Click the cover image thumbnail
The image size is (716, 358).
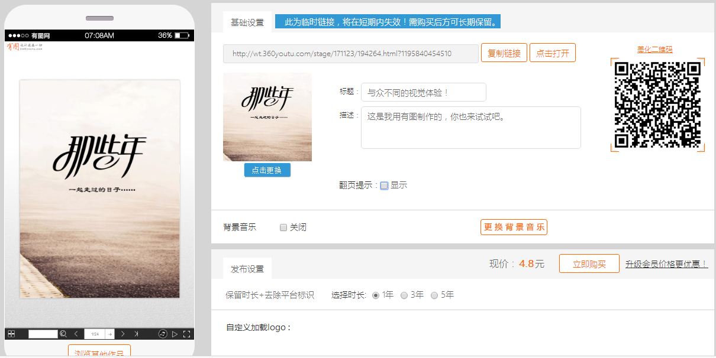click(x=267, y=117)
